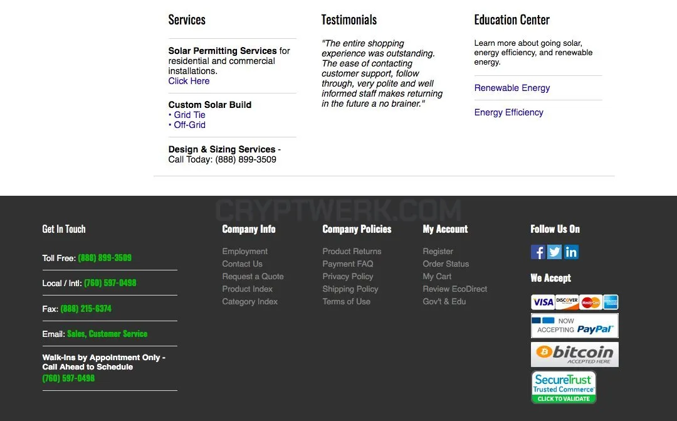The height and width of the screenshot is (421, 677).
Task: Open Review EcoDirect link
Action: (454, 289)
